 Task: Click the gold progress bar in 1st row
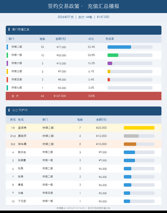(139, 128)
